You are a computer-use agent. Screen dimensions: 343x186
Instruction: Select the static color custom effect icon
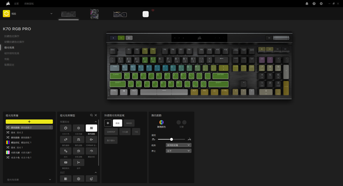(x=66, y=179)
